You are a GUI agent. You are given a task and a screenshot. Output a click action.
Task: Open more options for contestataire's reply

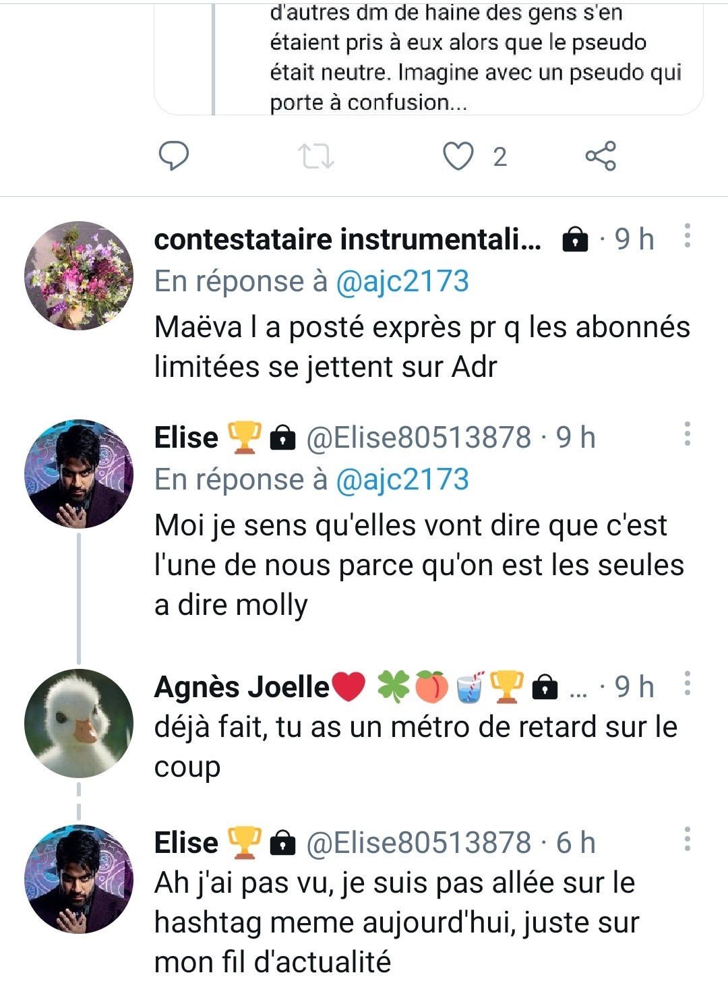(687, 237)
